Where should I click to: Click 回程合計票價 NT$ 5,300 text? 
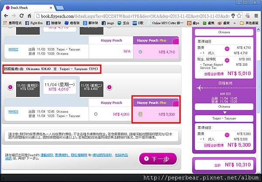pyautogui.click(x=227, y=145)
